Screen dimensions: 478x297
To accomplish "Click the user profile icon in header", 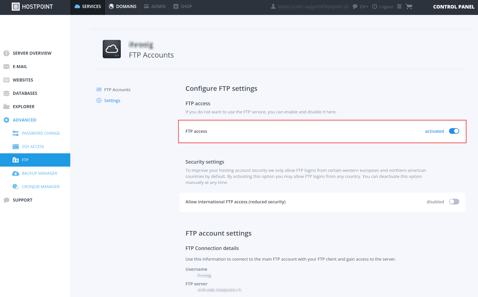I will point(273,6).
